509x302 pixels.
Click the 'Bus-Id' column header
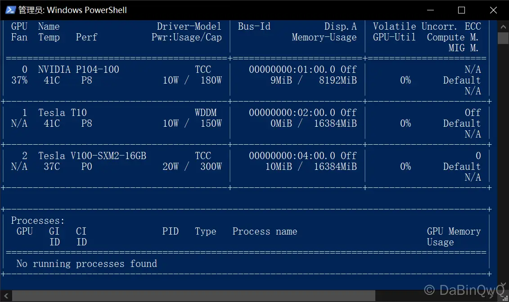click(x=254, y=26)
